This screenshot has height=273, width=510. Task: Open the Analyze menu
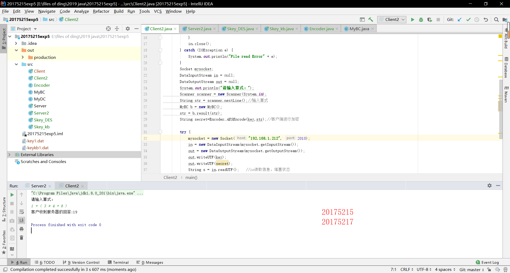pyautogui.click(x=81, y=11)
